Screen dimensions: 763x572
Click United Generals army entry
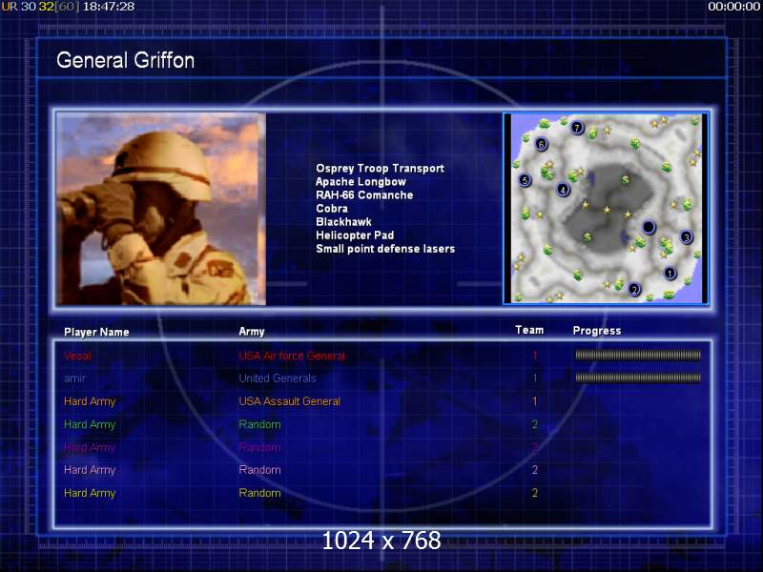pos(278,378)
